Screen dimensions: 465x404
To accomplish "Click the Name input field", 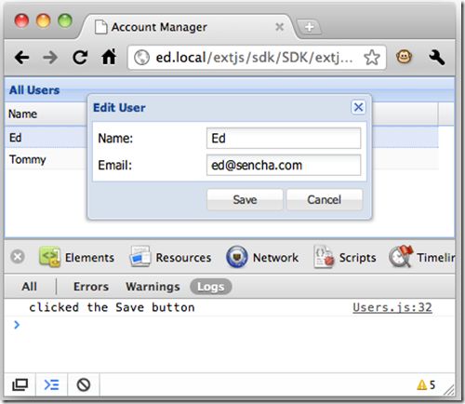I will pyautogui.click(x=284, y=138).
